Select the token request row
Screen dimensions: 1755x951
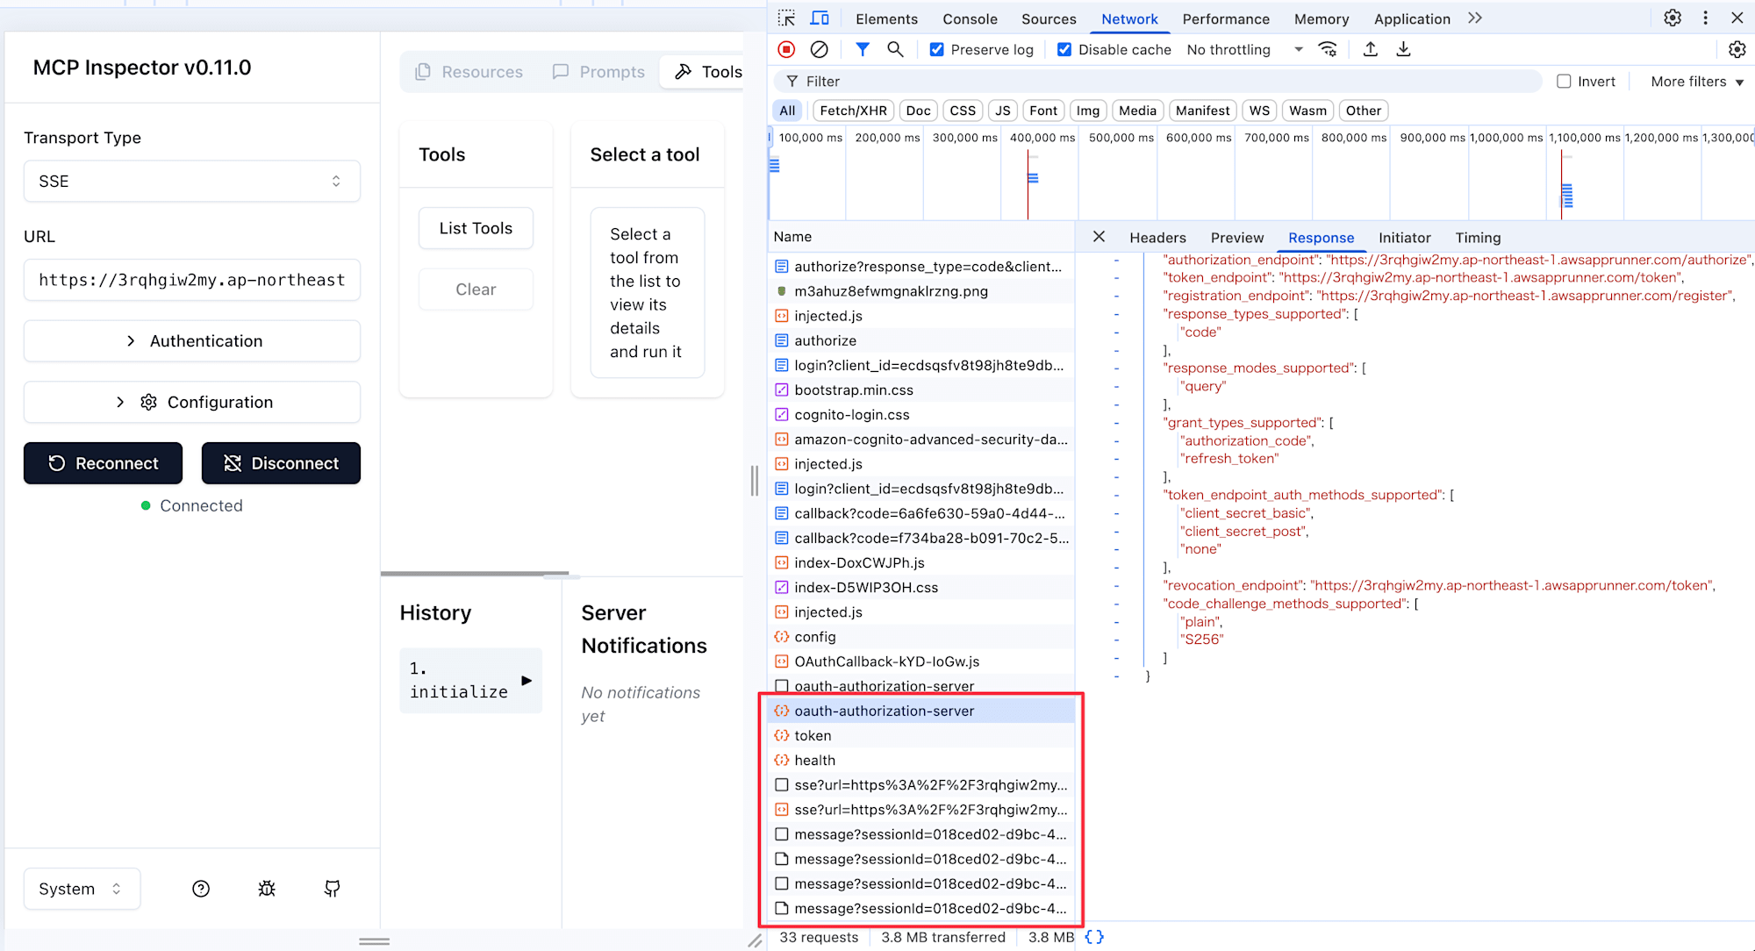(921, 735)
